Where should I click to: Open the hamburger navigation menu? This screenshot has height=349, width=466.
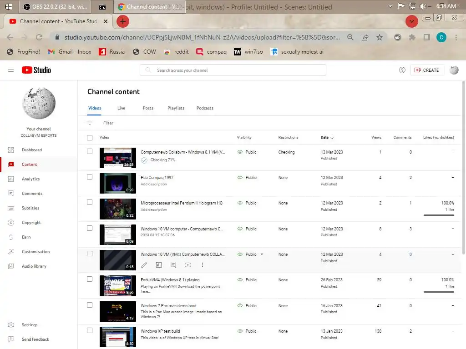[x=11, y=70]
